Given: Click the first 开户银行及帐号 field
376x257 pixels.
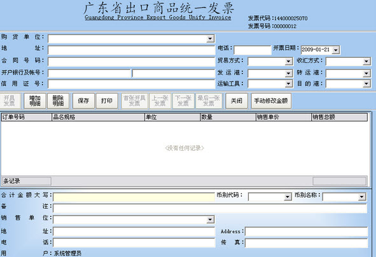Looking at the screenshot, I should tap(90, 73).
